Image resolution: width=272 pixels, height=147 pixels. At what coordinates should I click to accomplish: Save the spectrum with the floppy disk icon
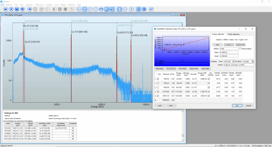[17, 9]
